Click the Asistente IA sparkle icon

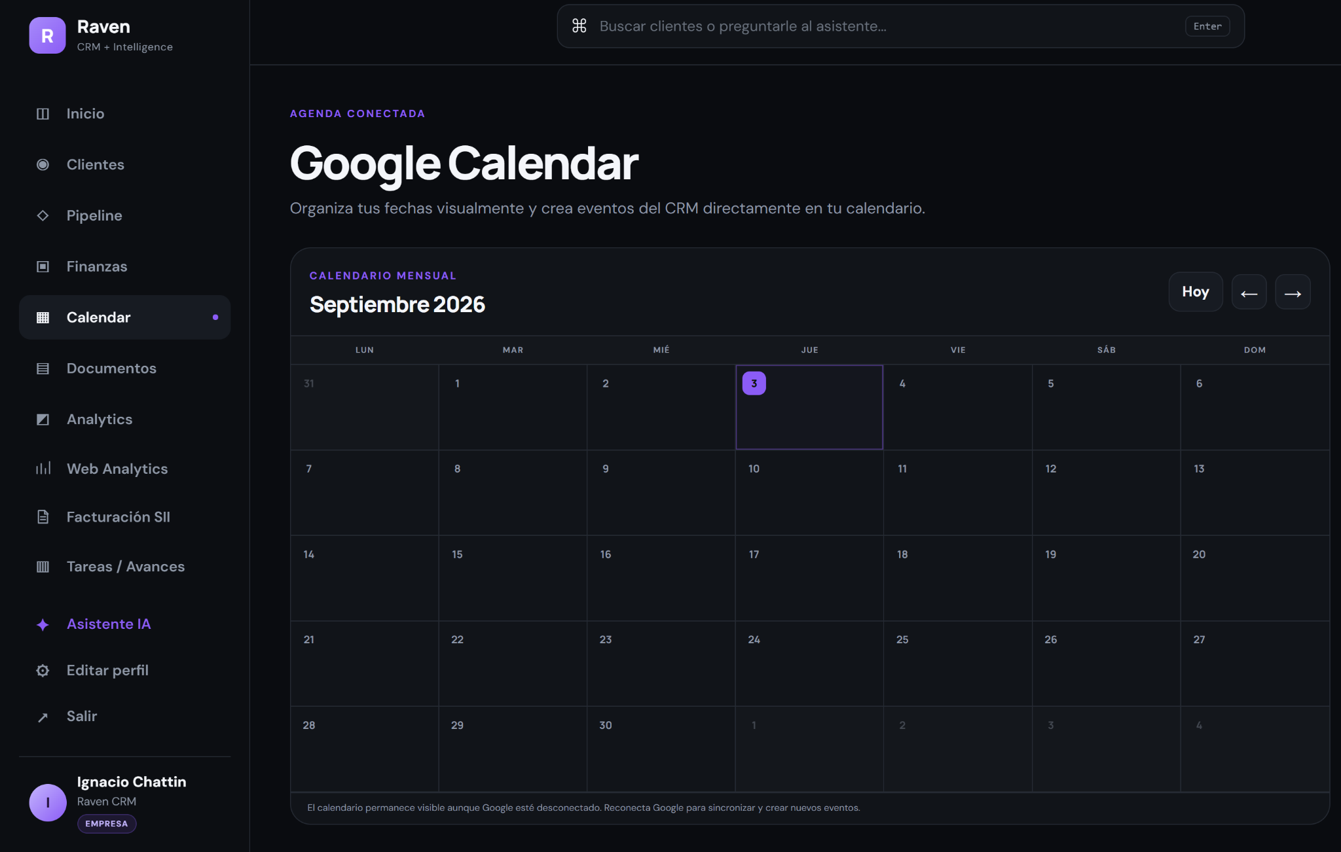43,624
